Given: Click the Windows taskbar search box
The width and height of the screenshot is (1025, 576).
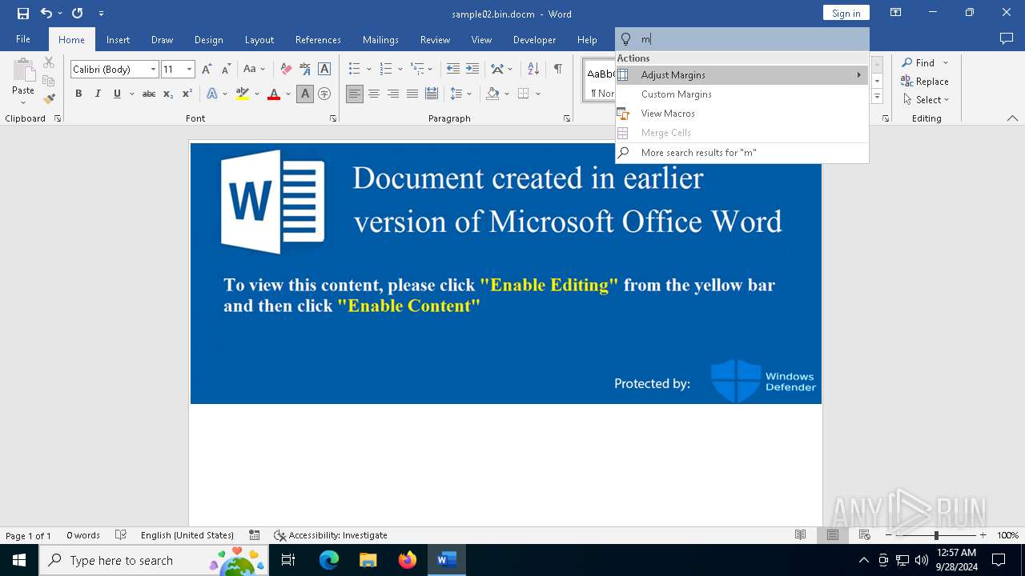Looking at the screenshot, I should coord(153,560).
